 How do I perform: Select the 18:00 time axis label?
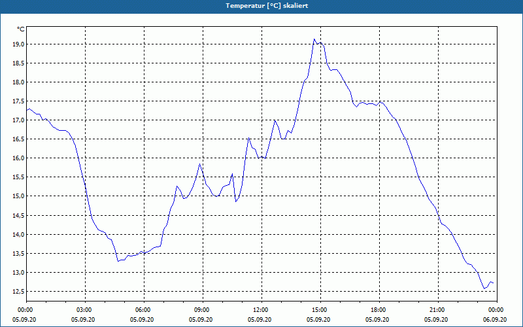(x=379, y=310)
